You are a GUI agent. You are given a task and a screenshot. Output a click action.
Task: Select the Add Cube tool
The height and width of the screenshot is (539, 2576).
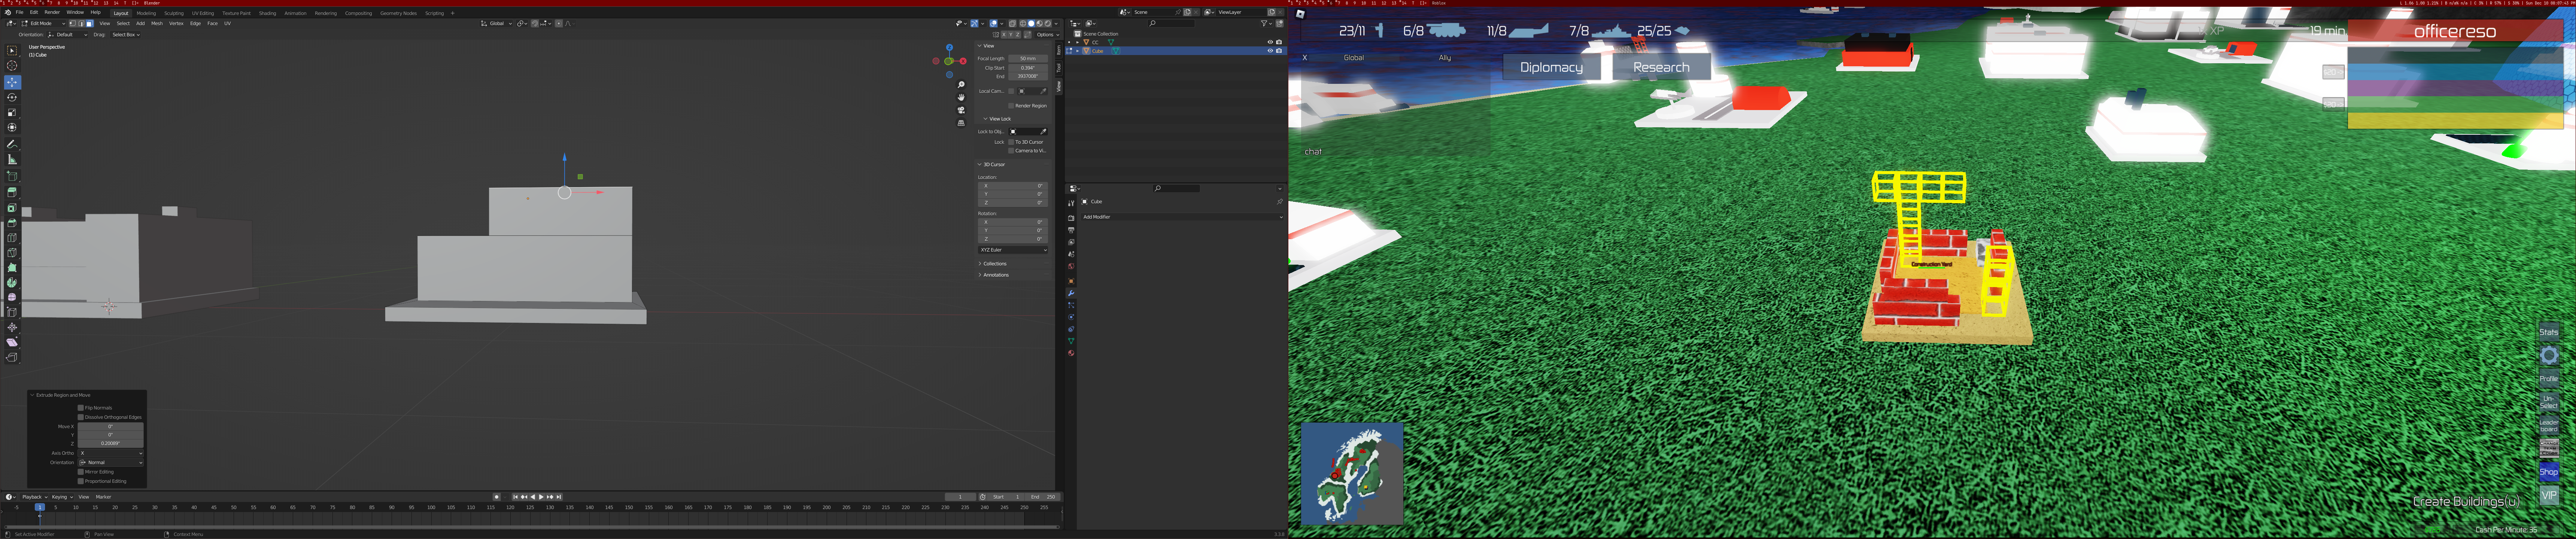point(12,175)
